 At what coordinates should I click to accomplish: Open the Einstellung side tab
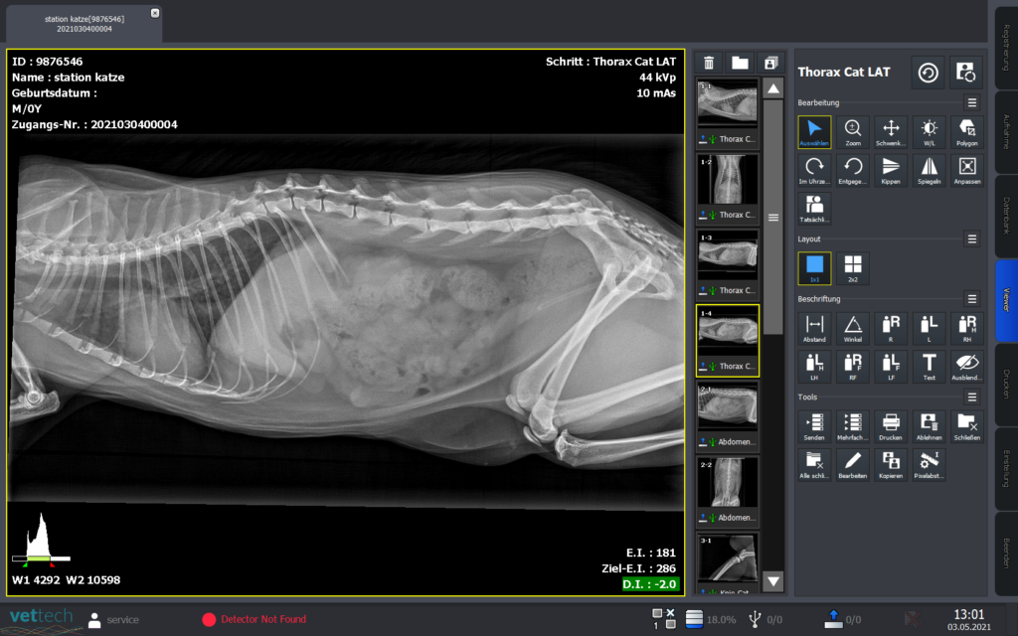(x=1006, y=469)
